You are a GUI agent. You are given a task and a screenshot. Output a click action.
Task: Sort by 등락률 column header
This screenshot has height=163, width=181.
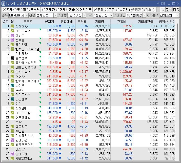[82, 22]
